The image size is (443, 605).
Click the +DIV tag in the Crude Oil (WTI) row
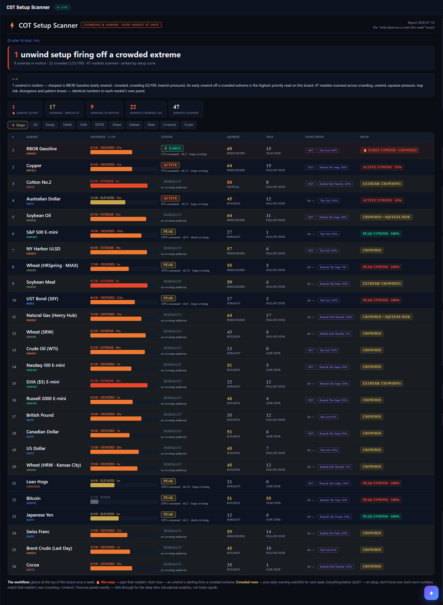click(311, 350)
